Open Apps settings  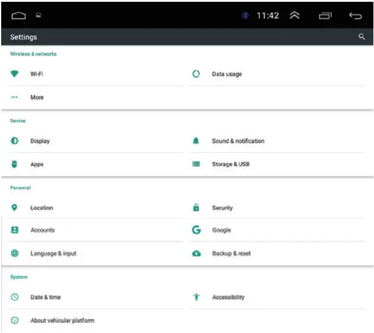pos(95,164)
